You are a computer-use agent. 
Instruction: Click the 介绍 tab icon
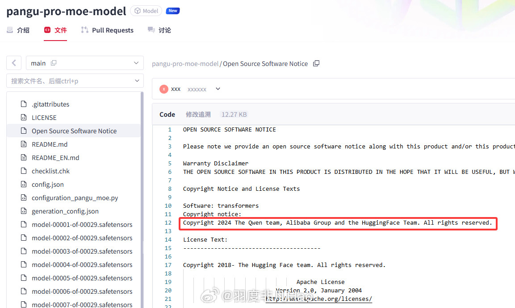tap(10, 30)
